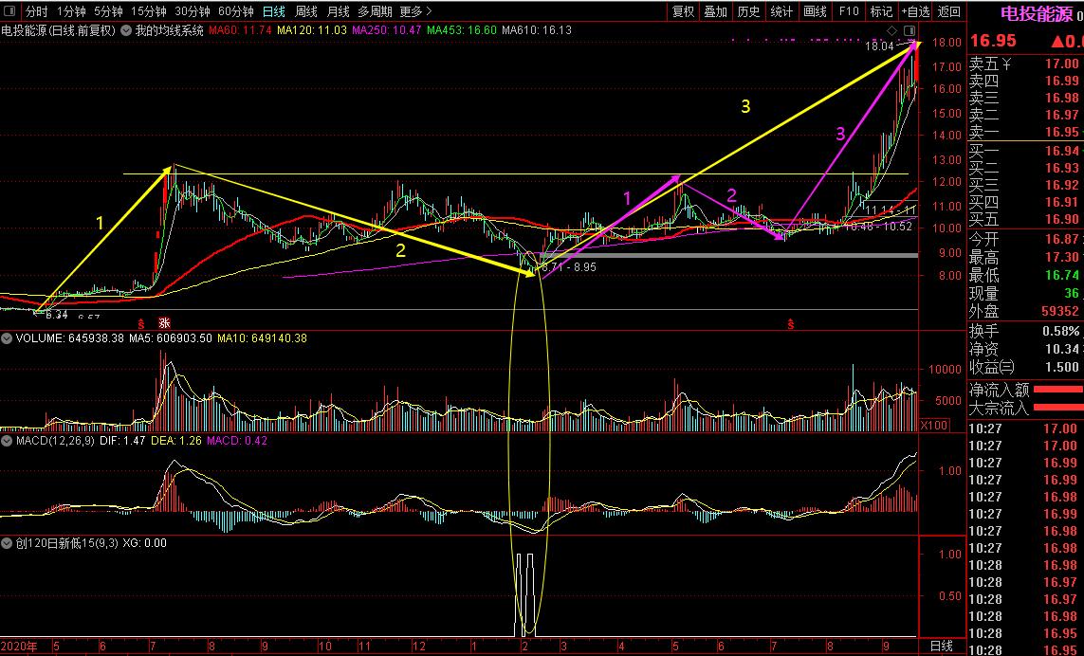Click the red 涨 marker on chart
This screenshot has height=656, width=1084.
point(163,323)
